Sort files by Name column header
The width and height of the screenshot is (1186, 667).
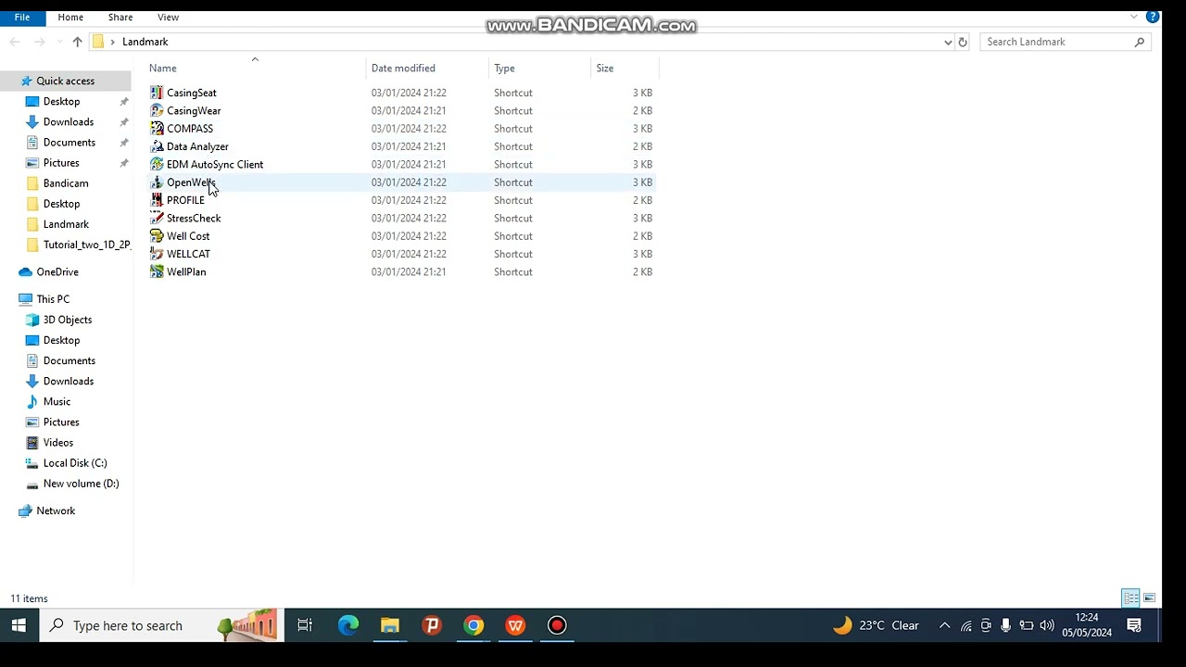click(256, 68)
